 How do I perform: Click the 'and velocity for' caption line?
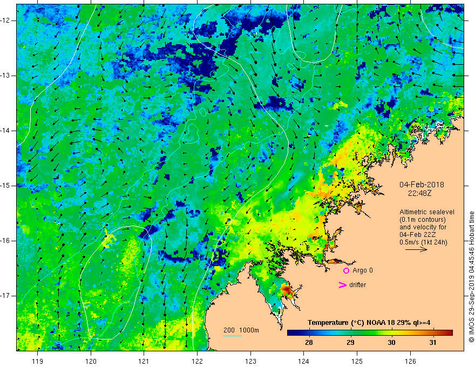pyautogui.click(x=423, y=227)
